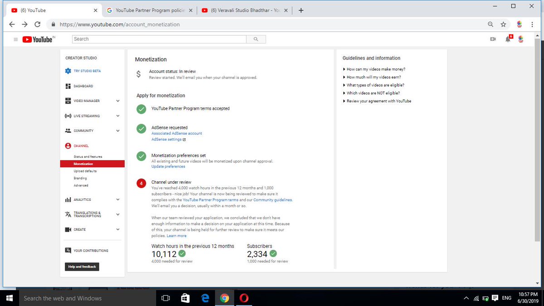This screenshot has width=544, height=306.
Task: Select Monetization in Channel menu
Action: [x=92, y=164]
